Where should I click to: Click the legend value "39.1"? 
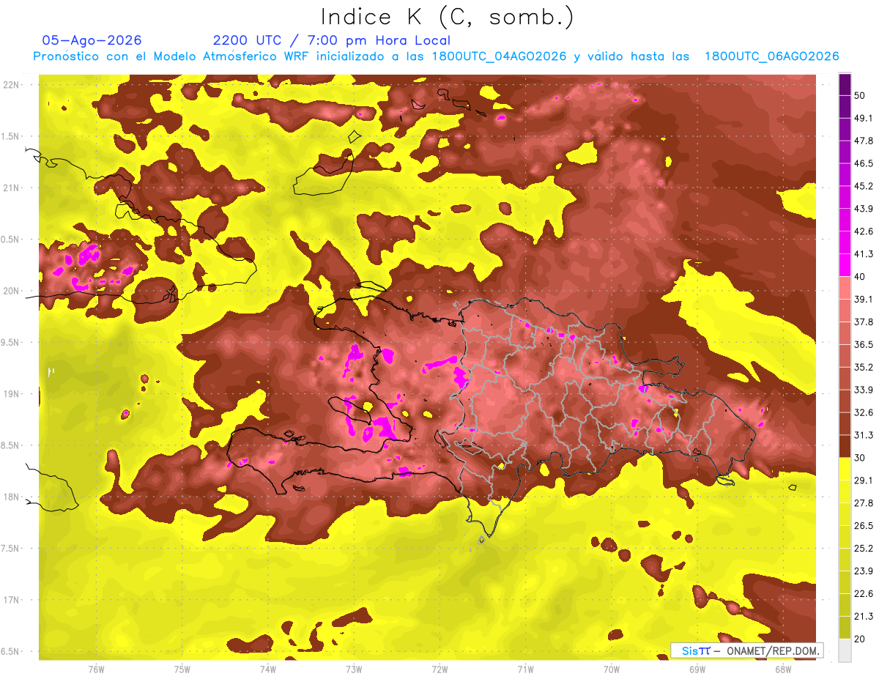pos(864,299)
